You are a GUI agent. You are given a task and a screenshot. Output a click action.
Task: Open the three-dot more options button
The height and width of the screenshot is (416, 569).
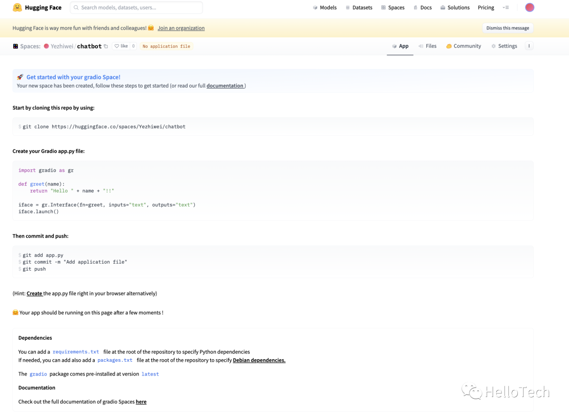point(529,46)
